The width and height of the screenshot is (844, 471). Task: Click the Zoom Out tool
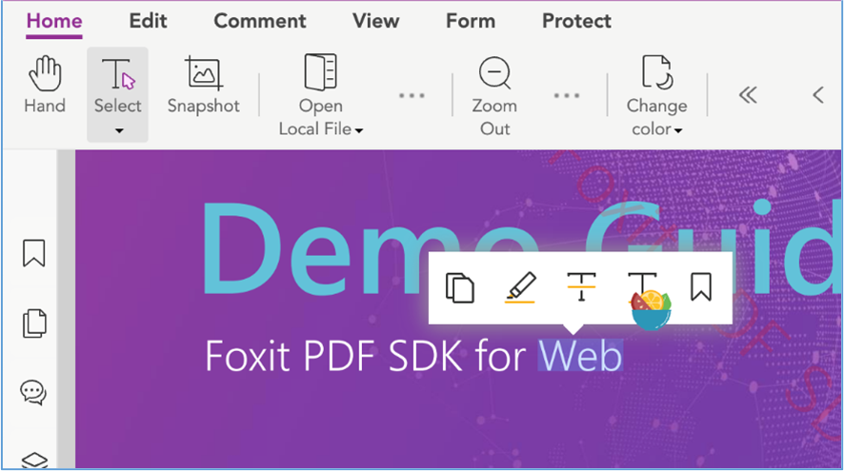494,96
